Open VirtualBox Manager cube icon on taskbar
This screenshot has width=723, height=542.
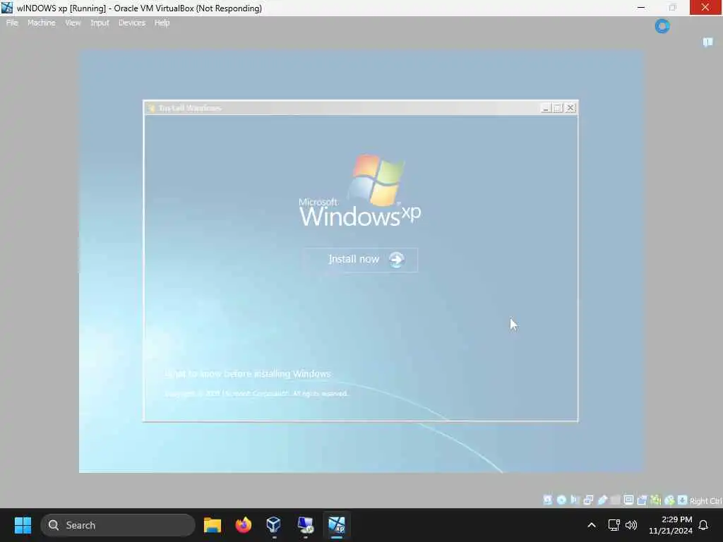274,525
